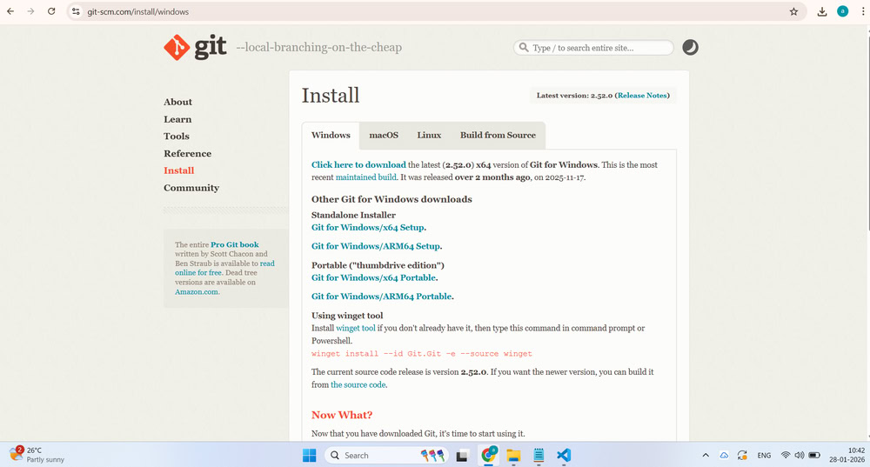The image size is (870, 467).
Task: Click the Wi-Fi network icon in the tray
Action: coord(785,456)
